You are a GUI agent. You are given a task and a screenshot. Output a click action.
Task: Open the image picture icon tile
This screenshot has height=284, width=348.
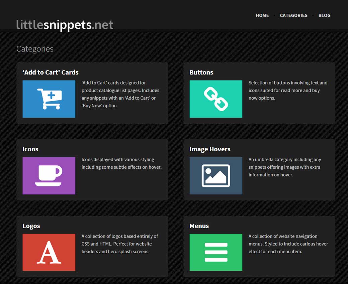pyautogui.click(x=216, y=175)
